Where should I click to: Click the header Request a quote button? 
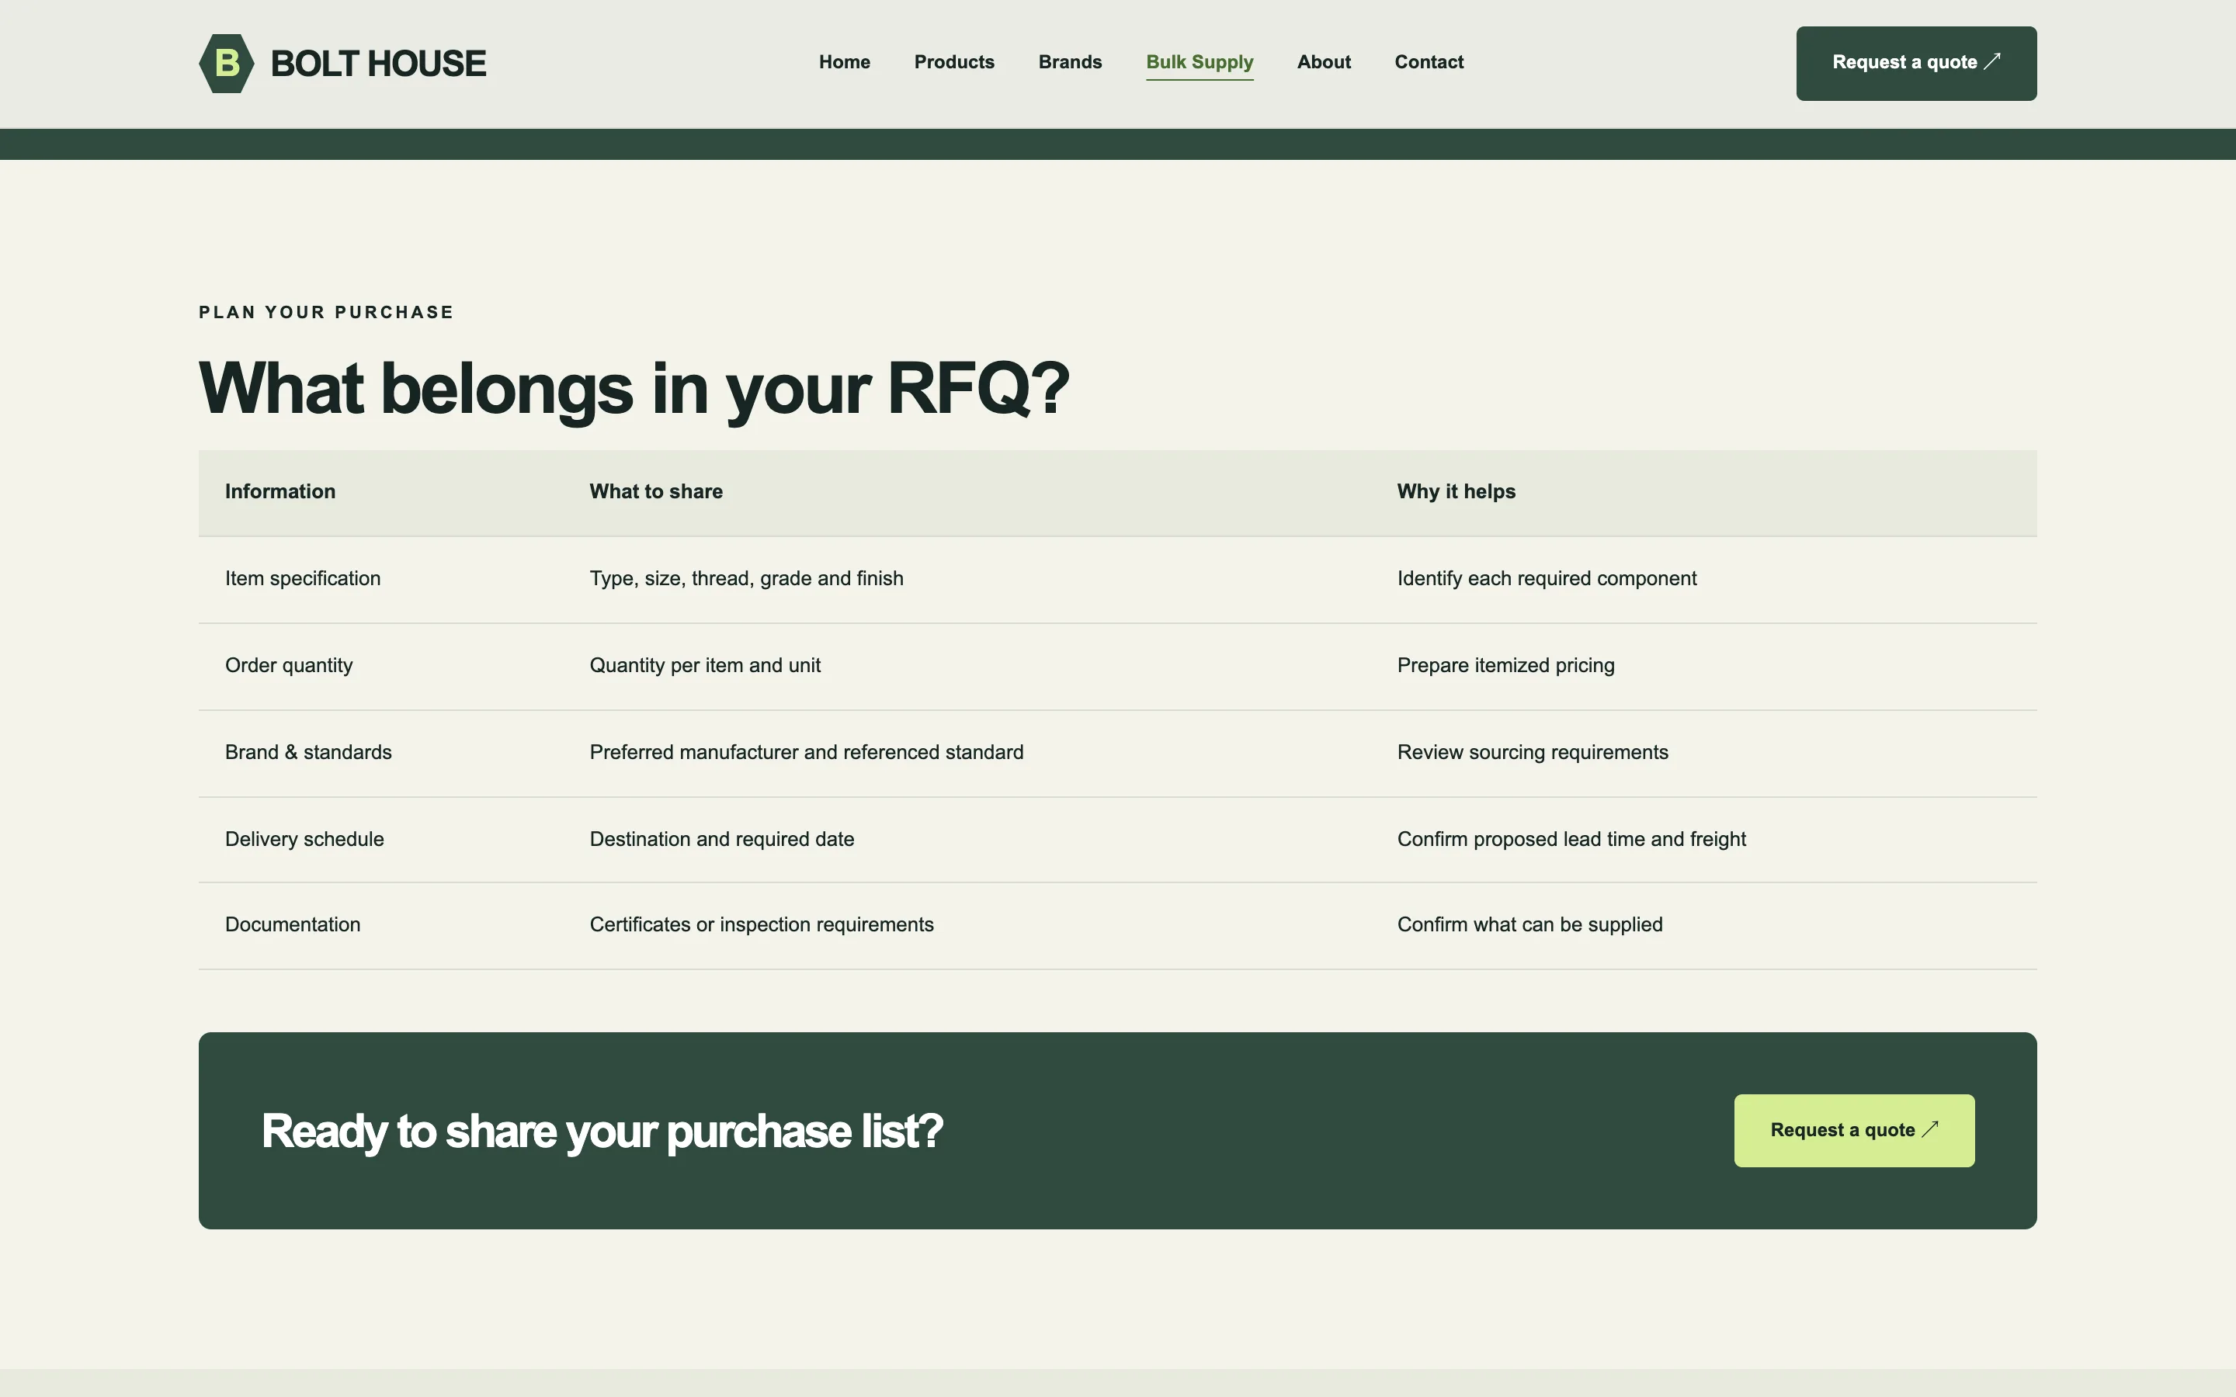pyautogui.click(x=1915, y=63)
